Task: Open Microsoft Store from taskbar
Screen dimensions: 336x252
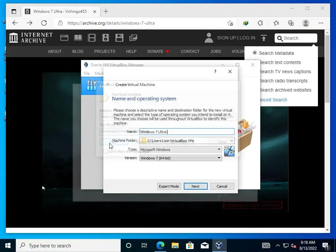Action: (190, 245)
